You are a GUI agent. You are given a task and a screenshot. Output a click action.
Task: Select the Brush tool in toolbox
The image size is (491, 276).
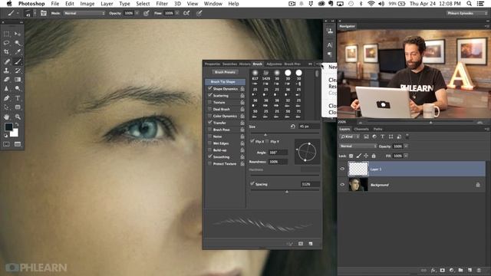pos(18,61)
